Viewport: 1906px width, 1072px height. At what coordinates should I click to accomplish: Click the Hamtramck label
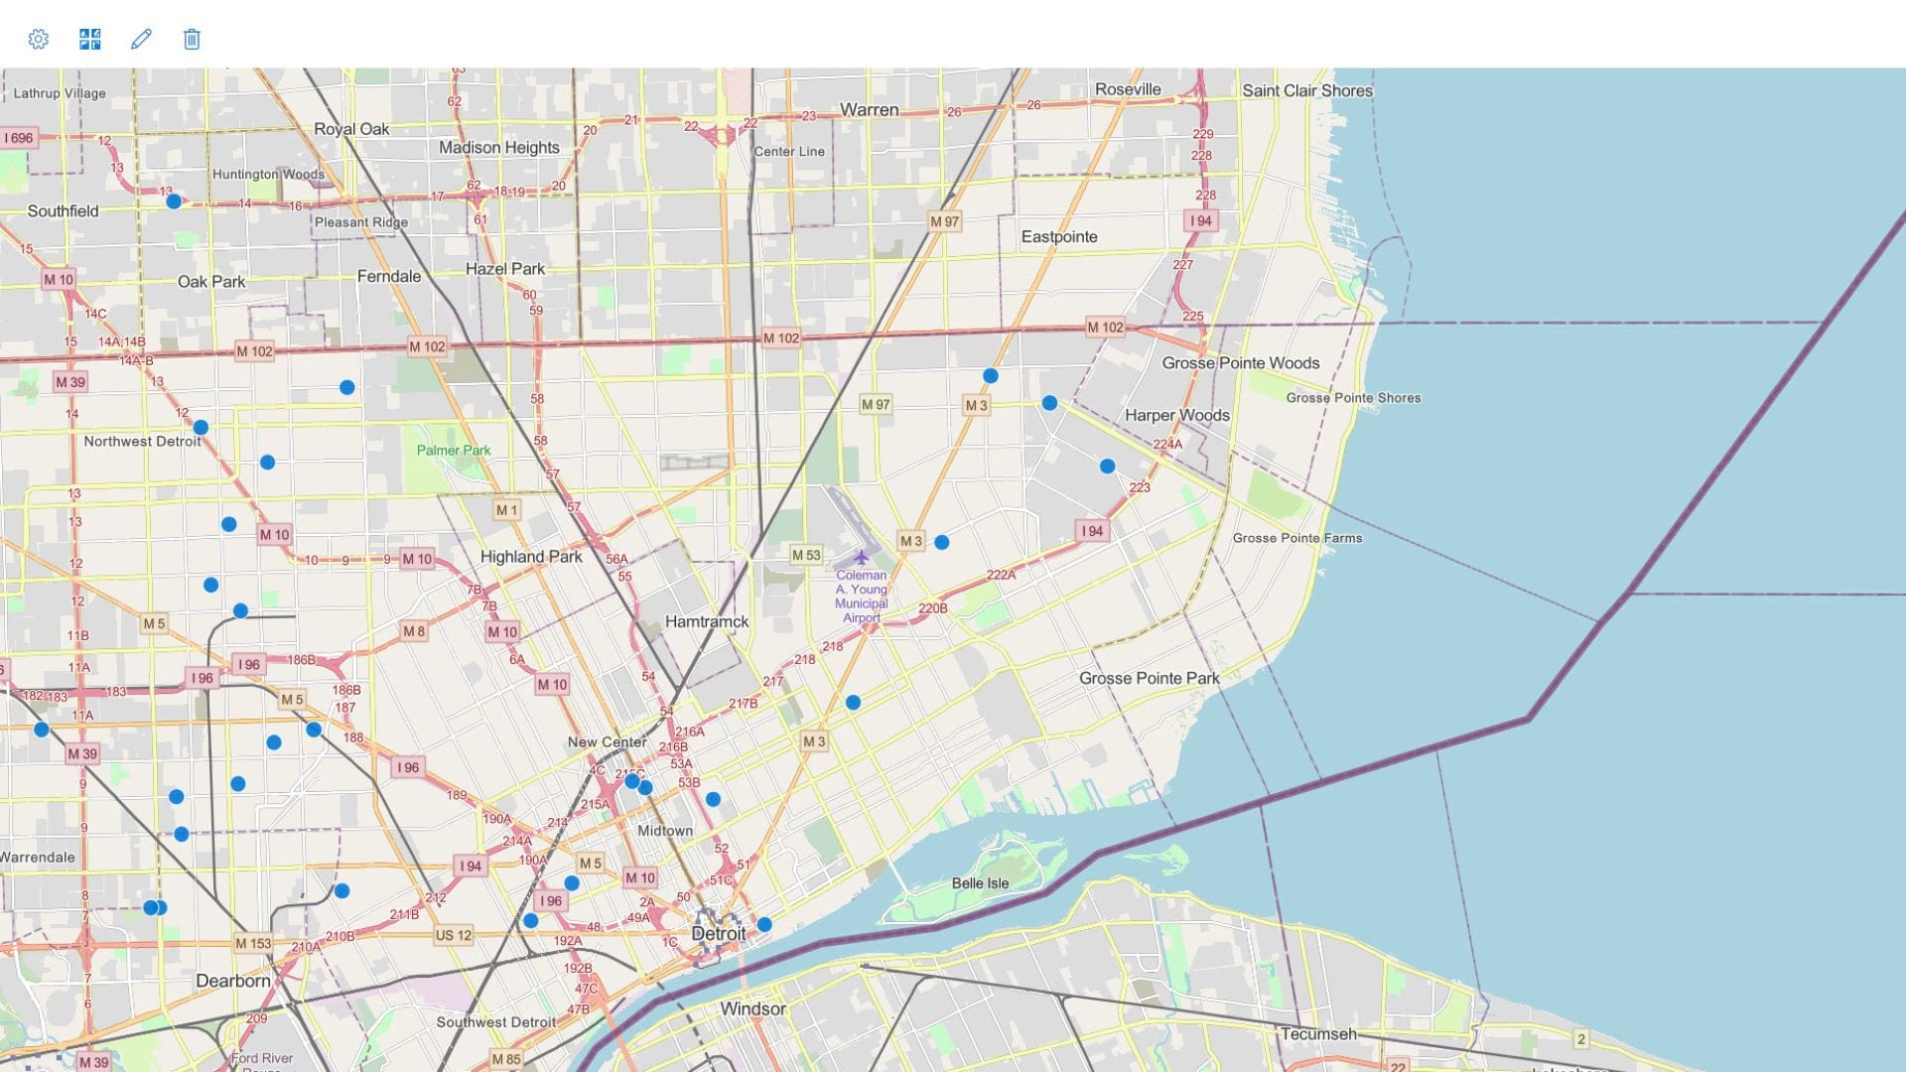tap(707, 621)
